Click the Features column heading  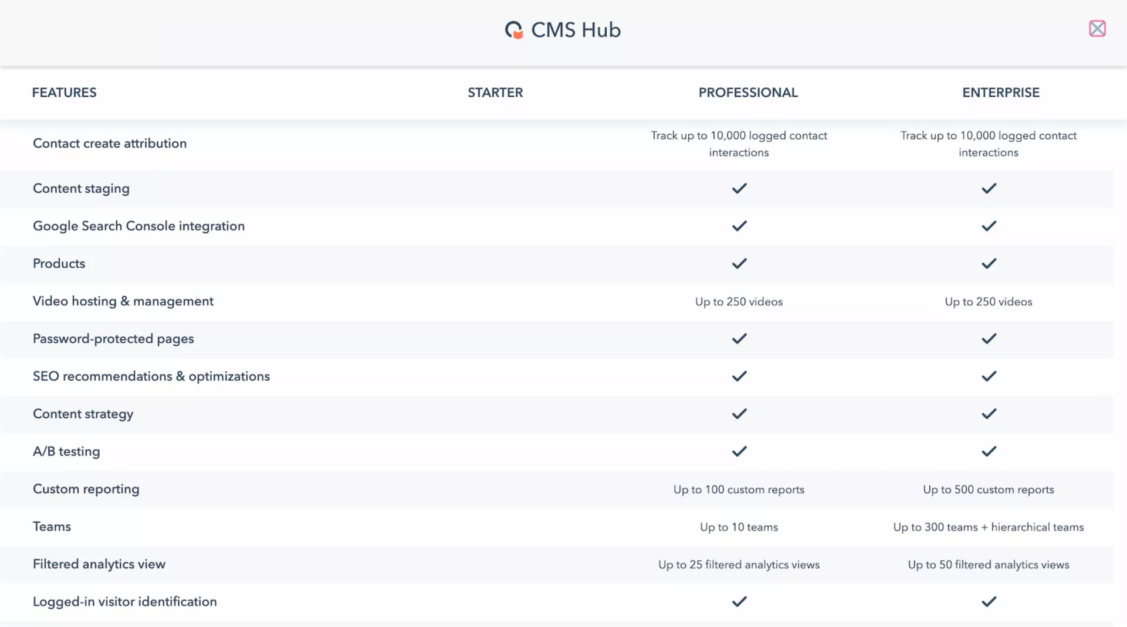64,93
